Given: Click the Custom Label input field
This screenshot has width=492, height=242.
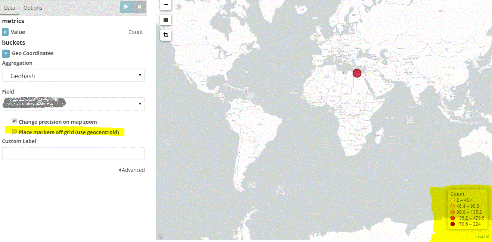Looking at the screenshot, I should 73,154.
